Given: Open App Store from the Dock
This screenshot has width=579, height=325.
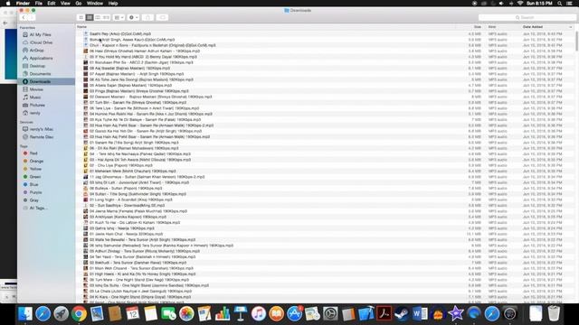Looking at the screenshot, I should point(294,314).
